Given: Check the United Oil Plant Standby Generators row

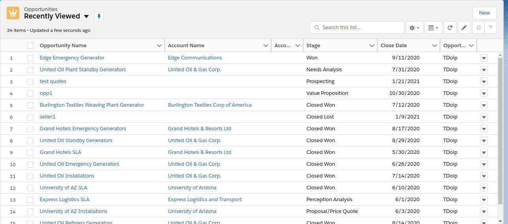Looking at the screenshot, I should click(x=30, y=70).
